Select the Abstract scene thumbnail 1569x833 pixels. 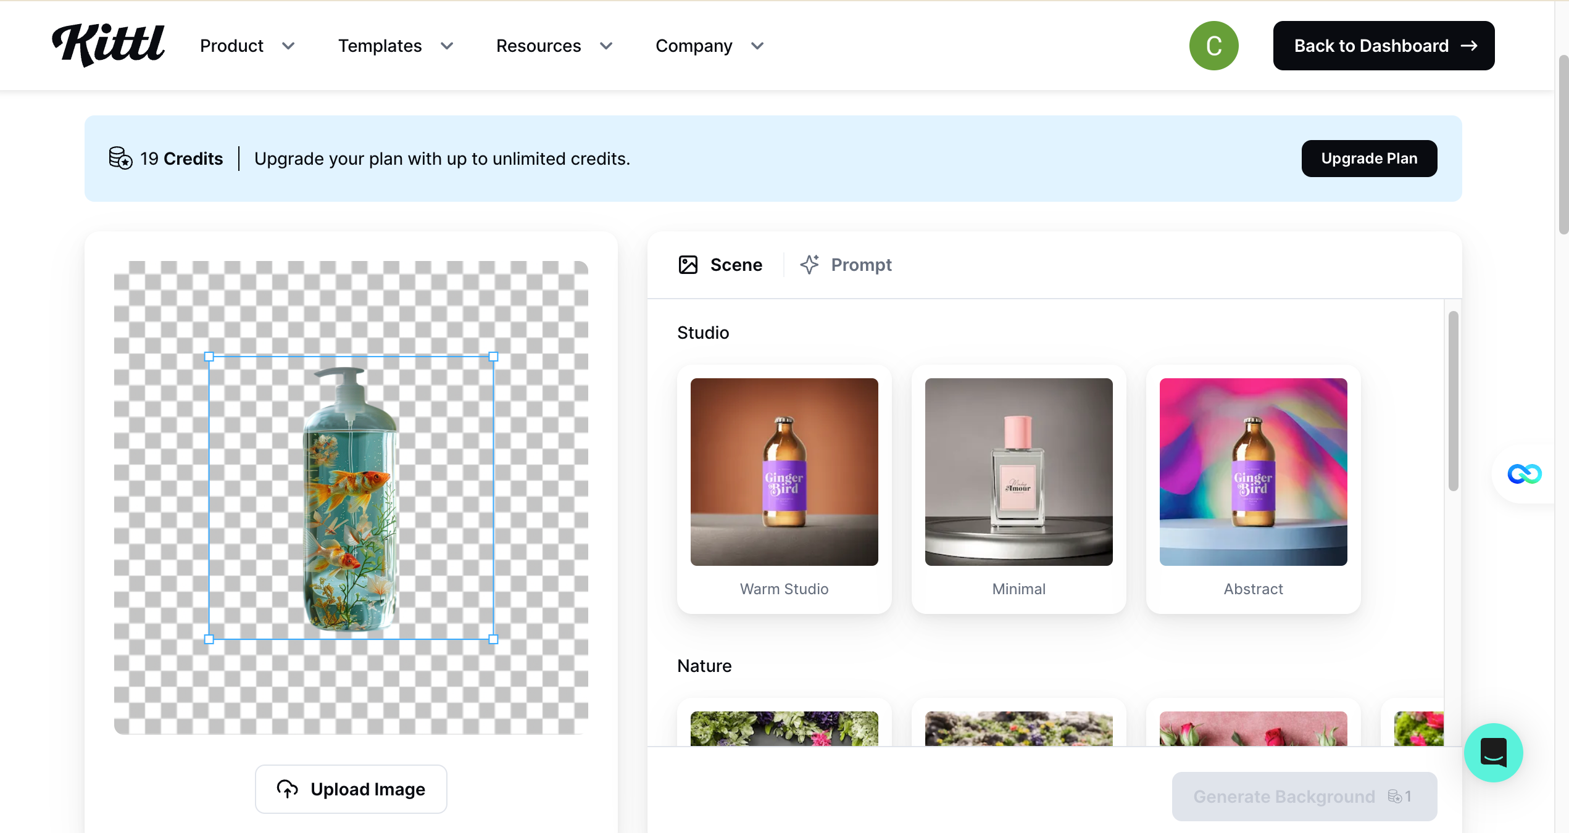click(1253, 472)
